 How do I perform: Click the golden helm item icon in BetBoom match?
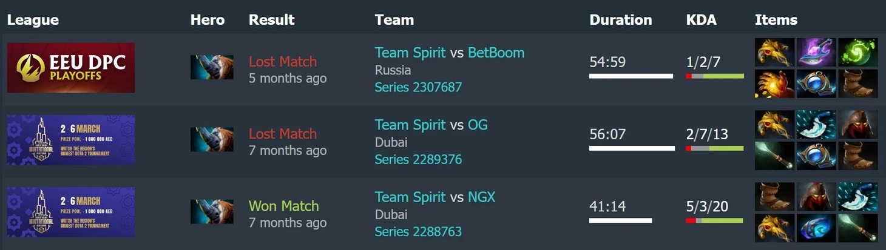point(775,53)
